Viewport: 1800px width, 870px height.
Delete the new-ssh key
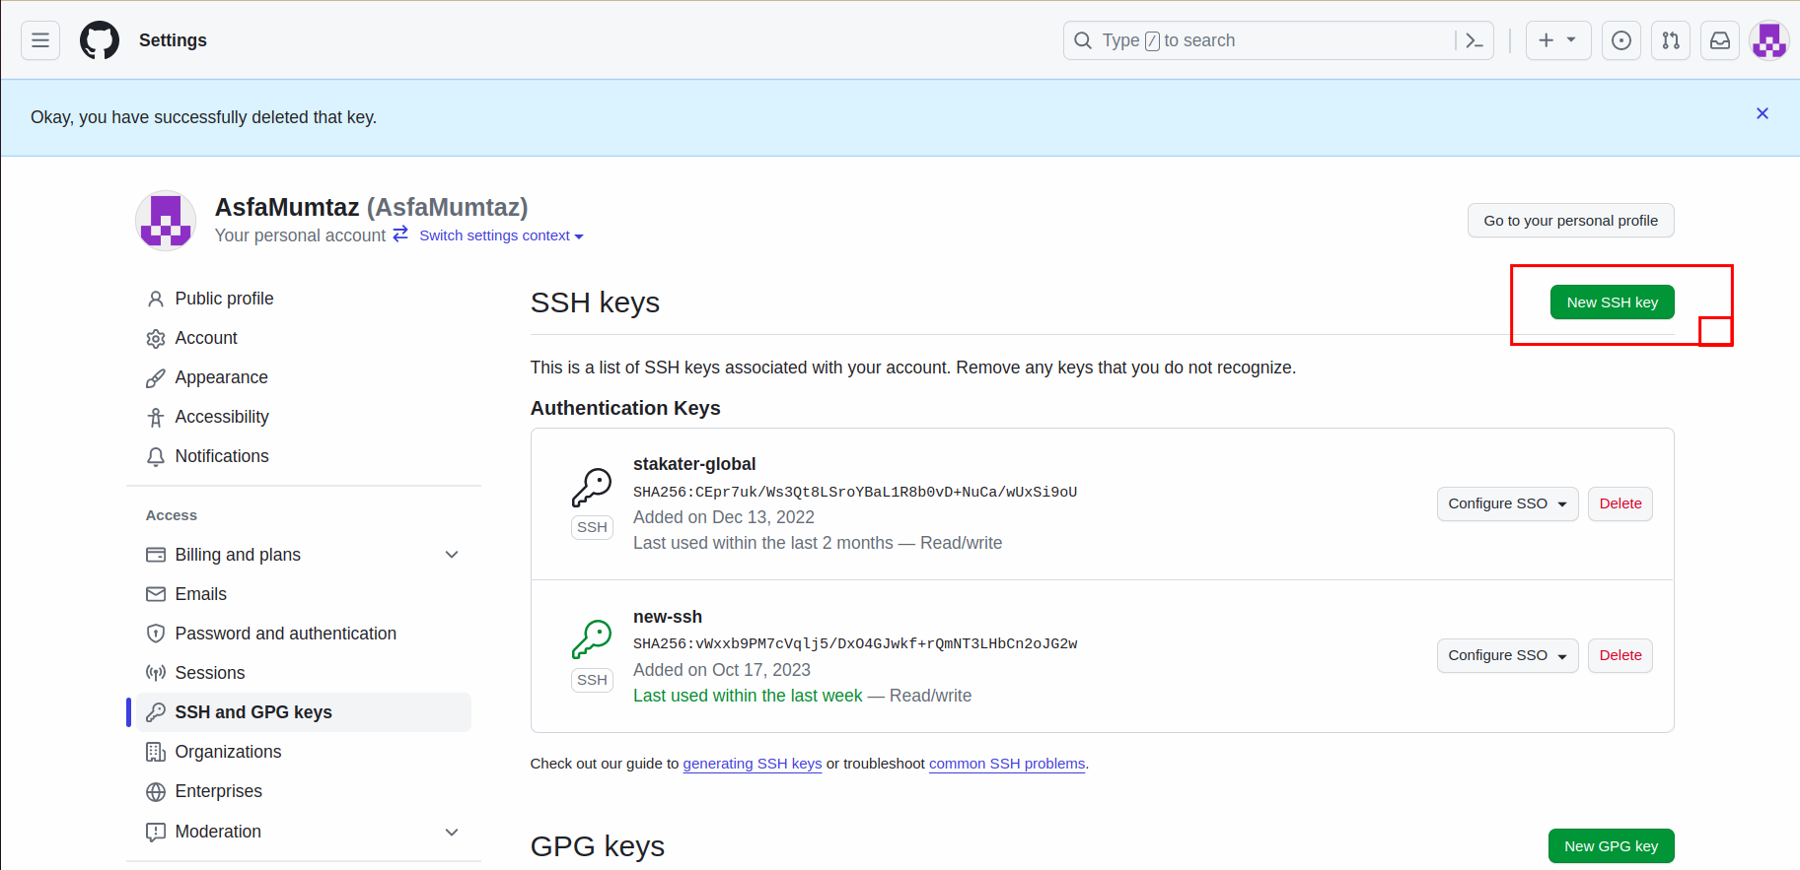pyautogui.click(x=1620, y=655)
